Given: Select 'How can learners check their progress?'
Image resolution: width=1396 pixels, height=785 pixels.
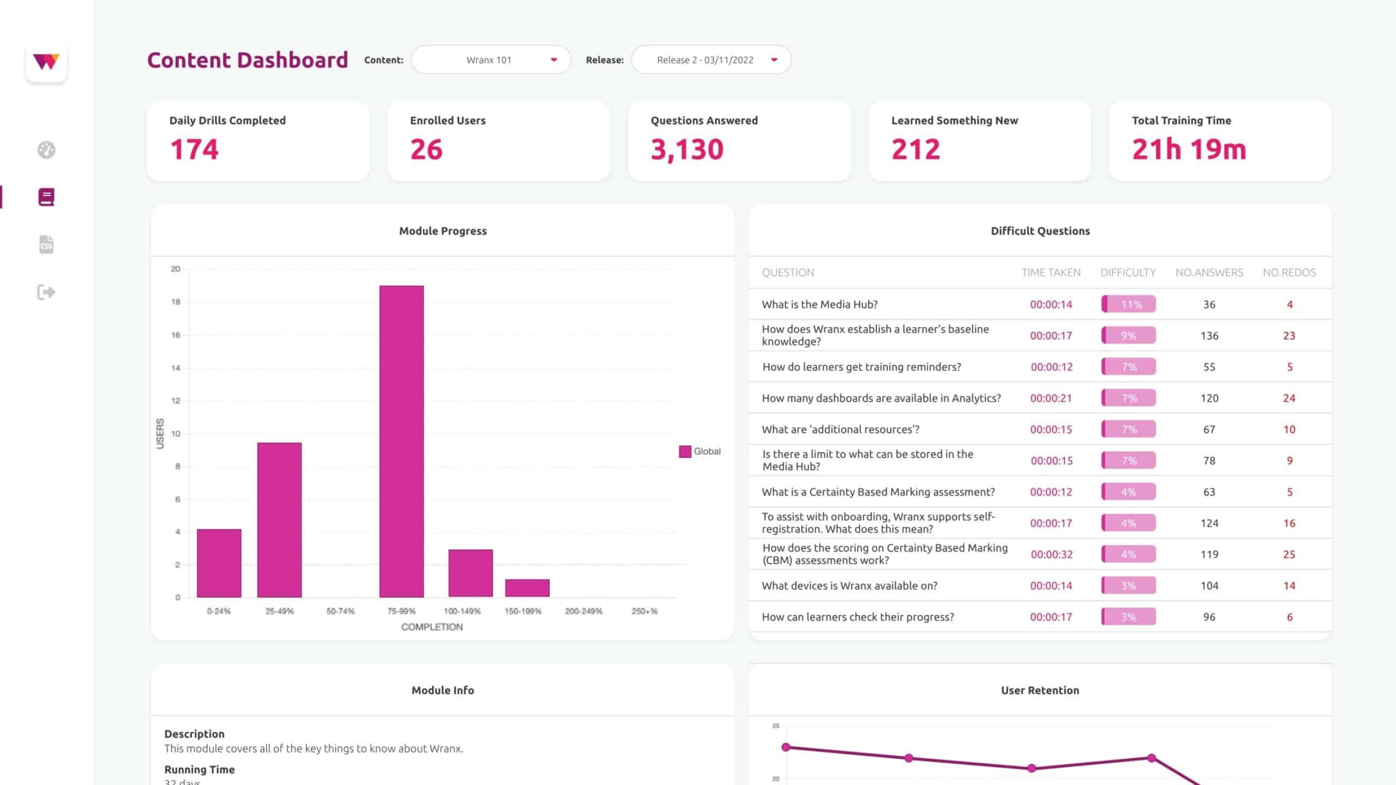Looking at the screenshot, I should pos(858,617).
